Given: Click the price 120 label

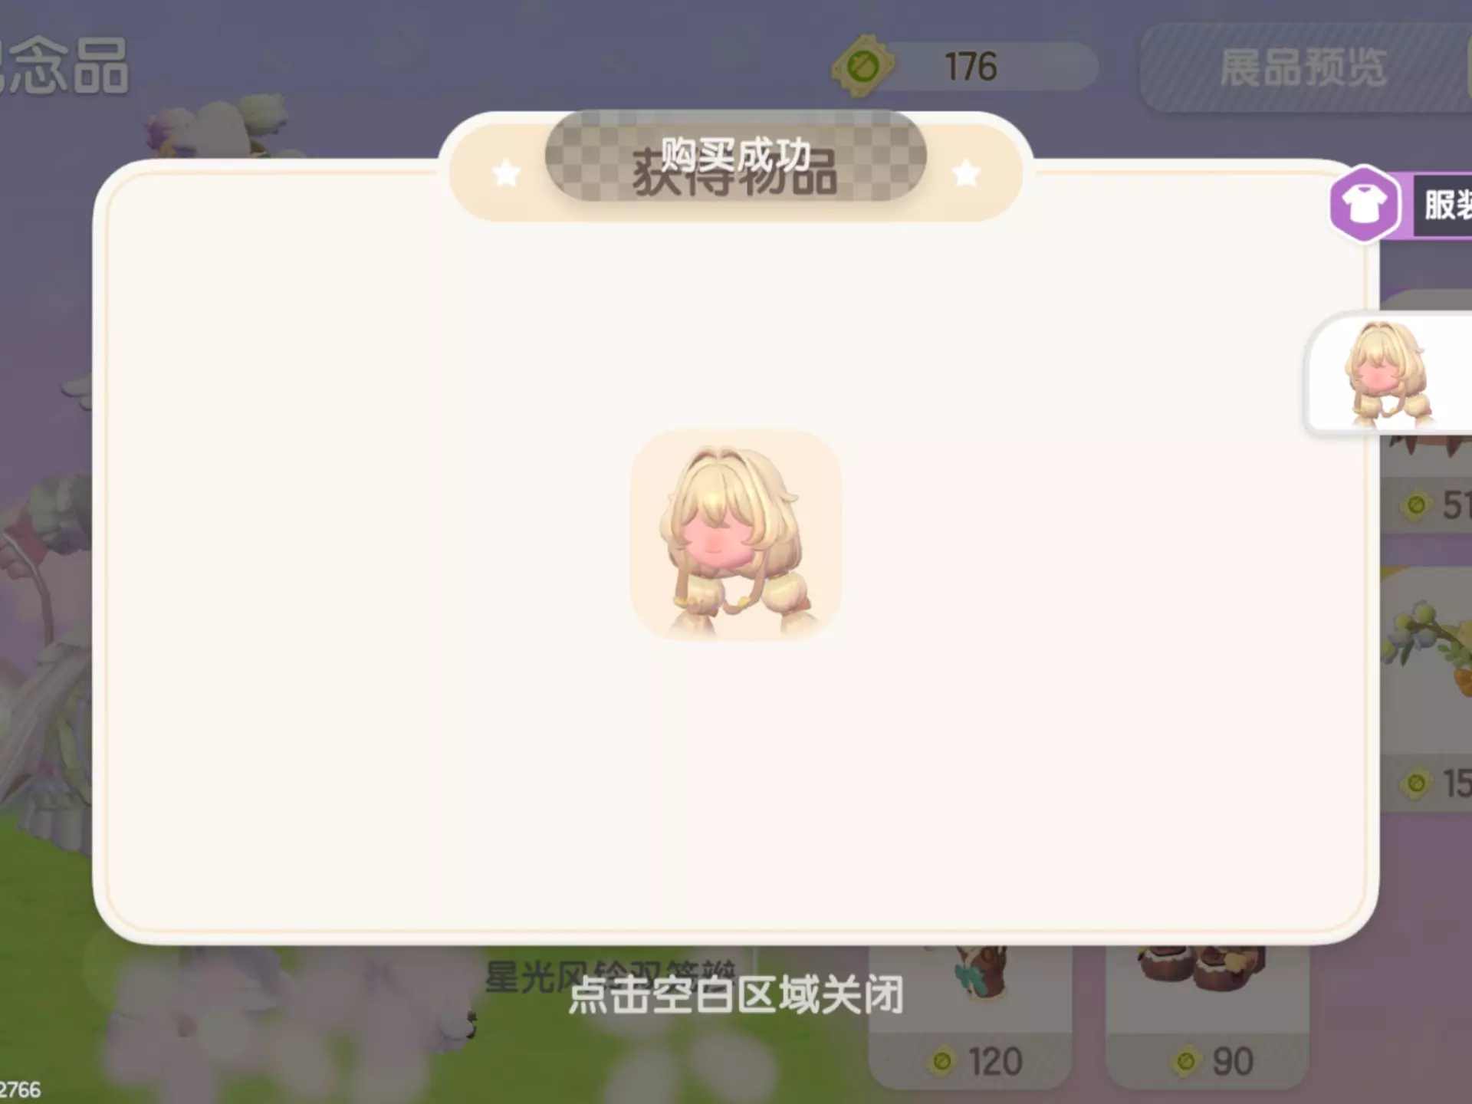Looking at the screenshot, I should point(995,1062).
